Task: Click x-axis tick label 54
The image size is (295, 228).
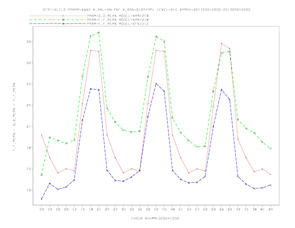Action: [189, 209]
